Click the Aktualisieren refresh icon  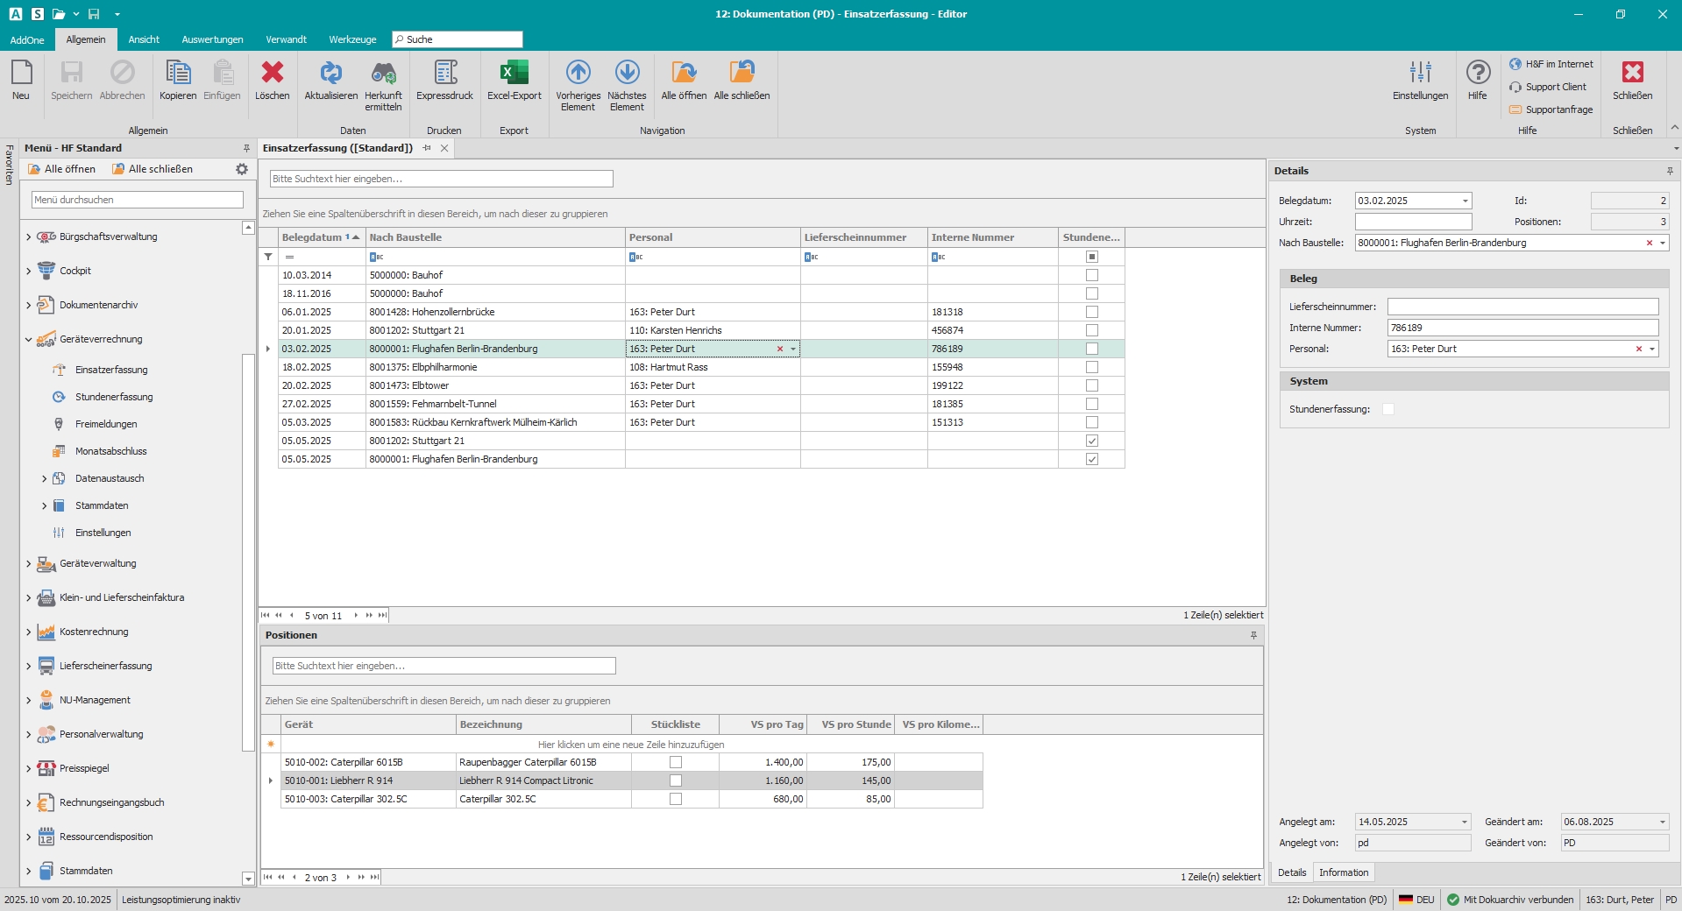point(330,74)
